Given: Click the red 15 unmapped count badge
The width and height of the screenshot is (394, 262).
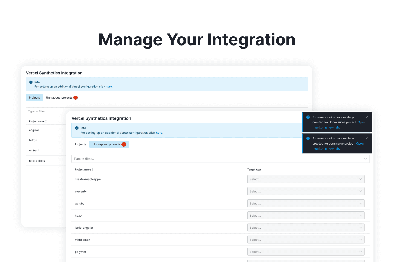Looking at the screenshot, I should [124, 144].
